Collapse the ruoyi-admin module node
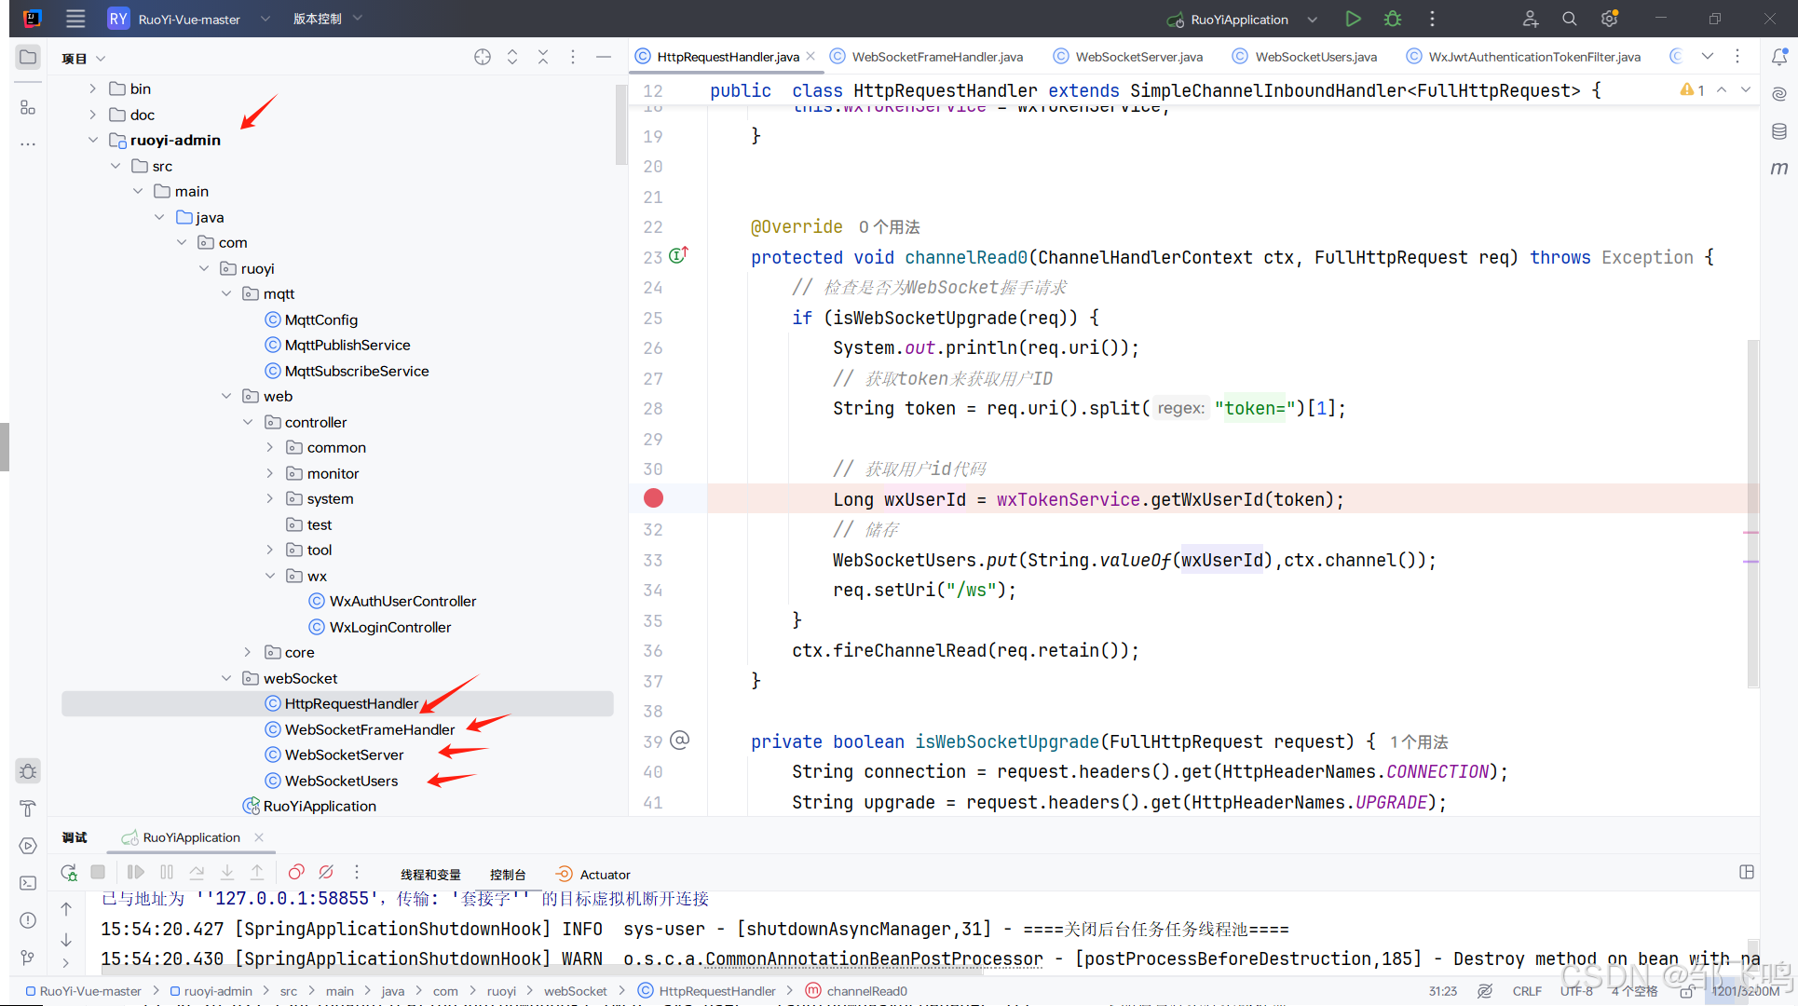This screenshot has width=1798, height=1006. [x=92, y=140]
